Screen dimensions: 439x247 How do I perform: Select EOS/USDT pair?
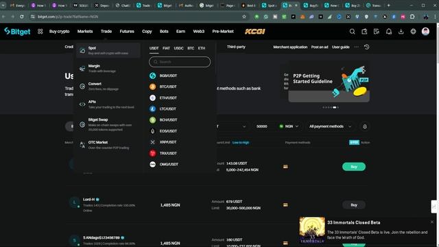point(168,131)
